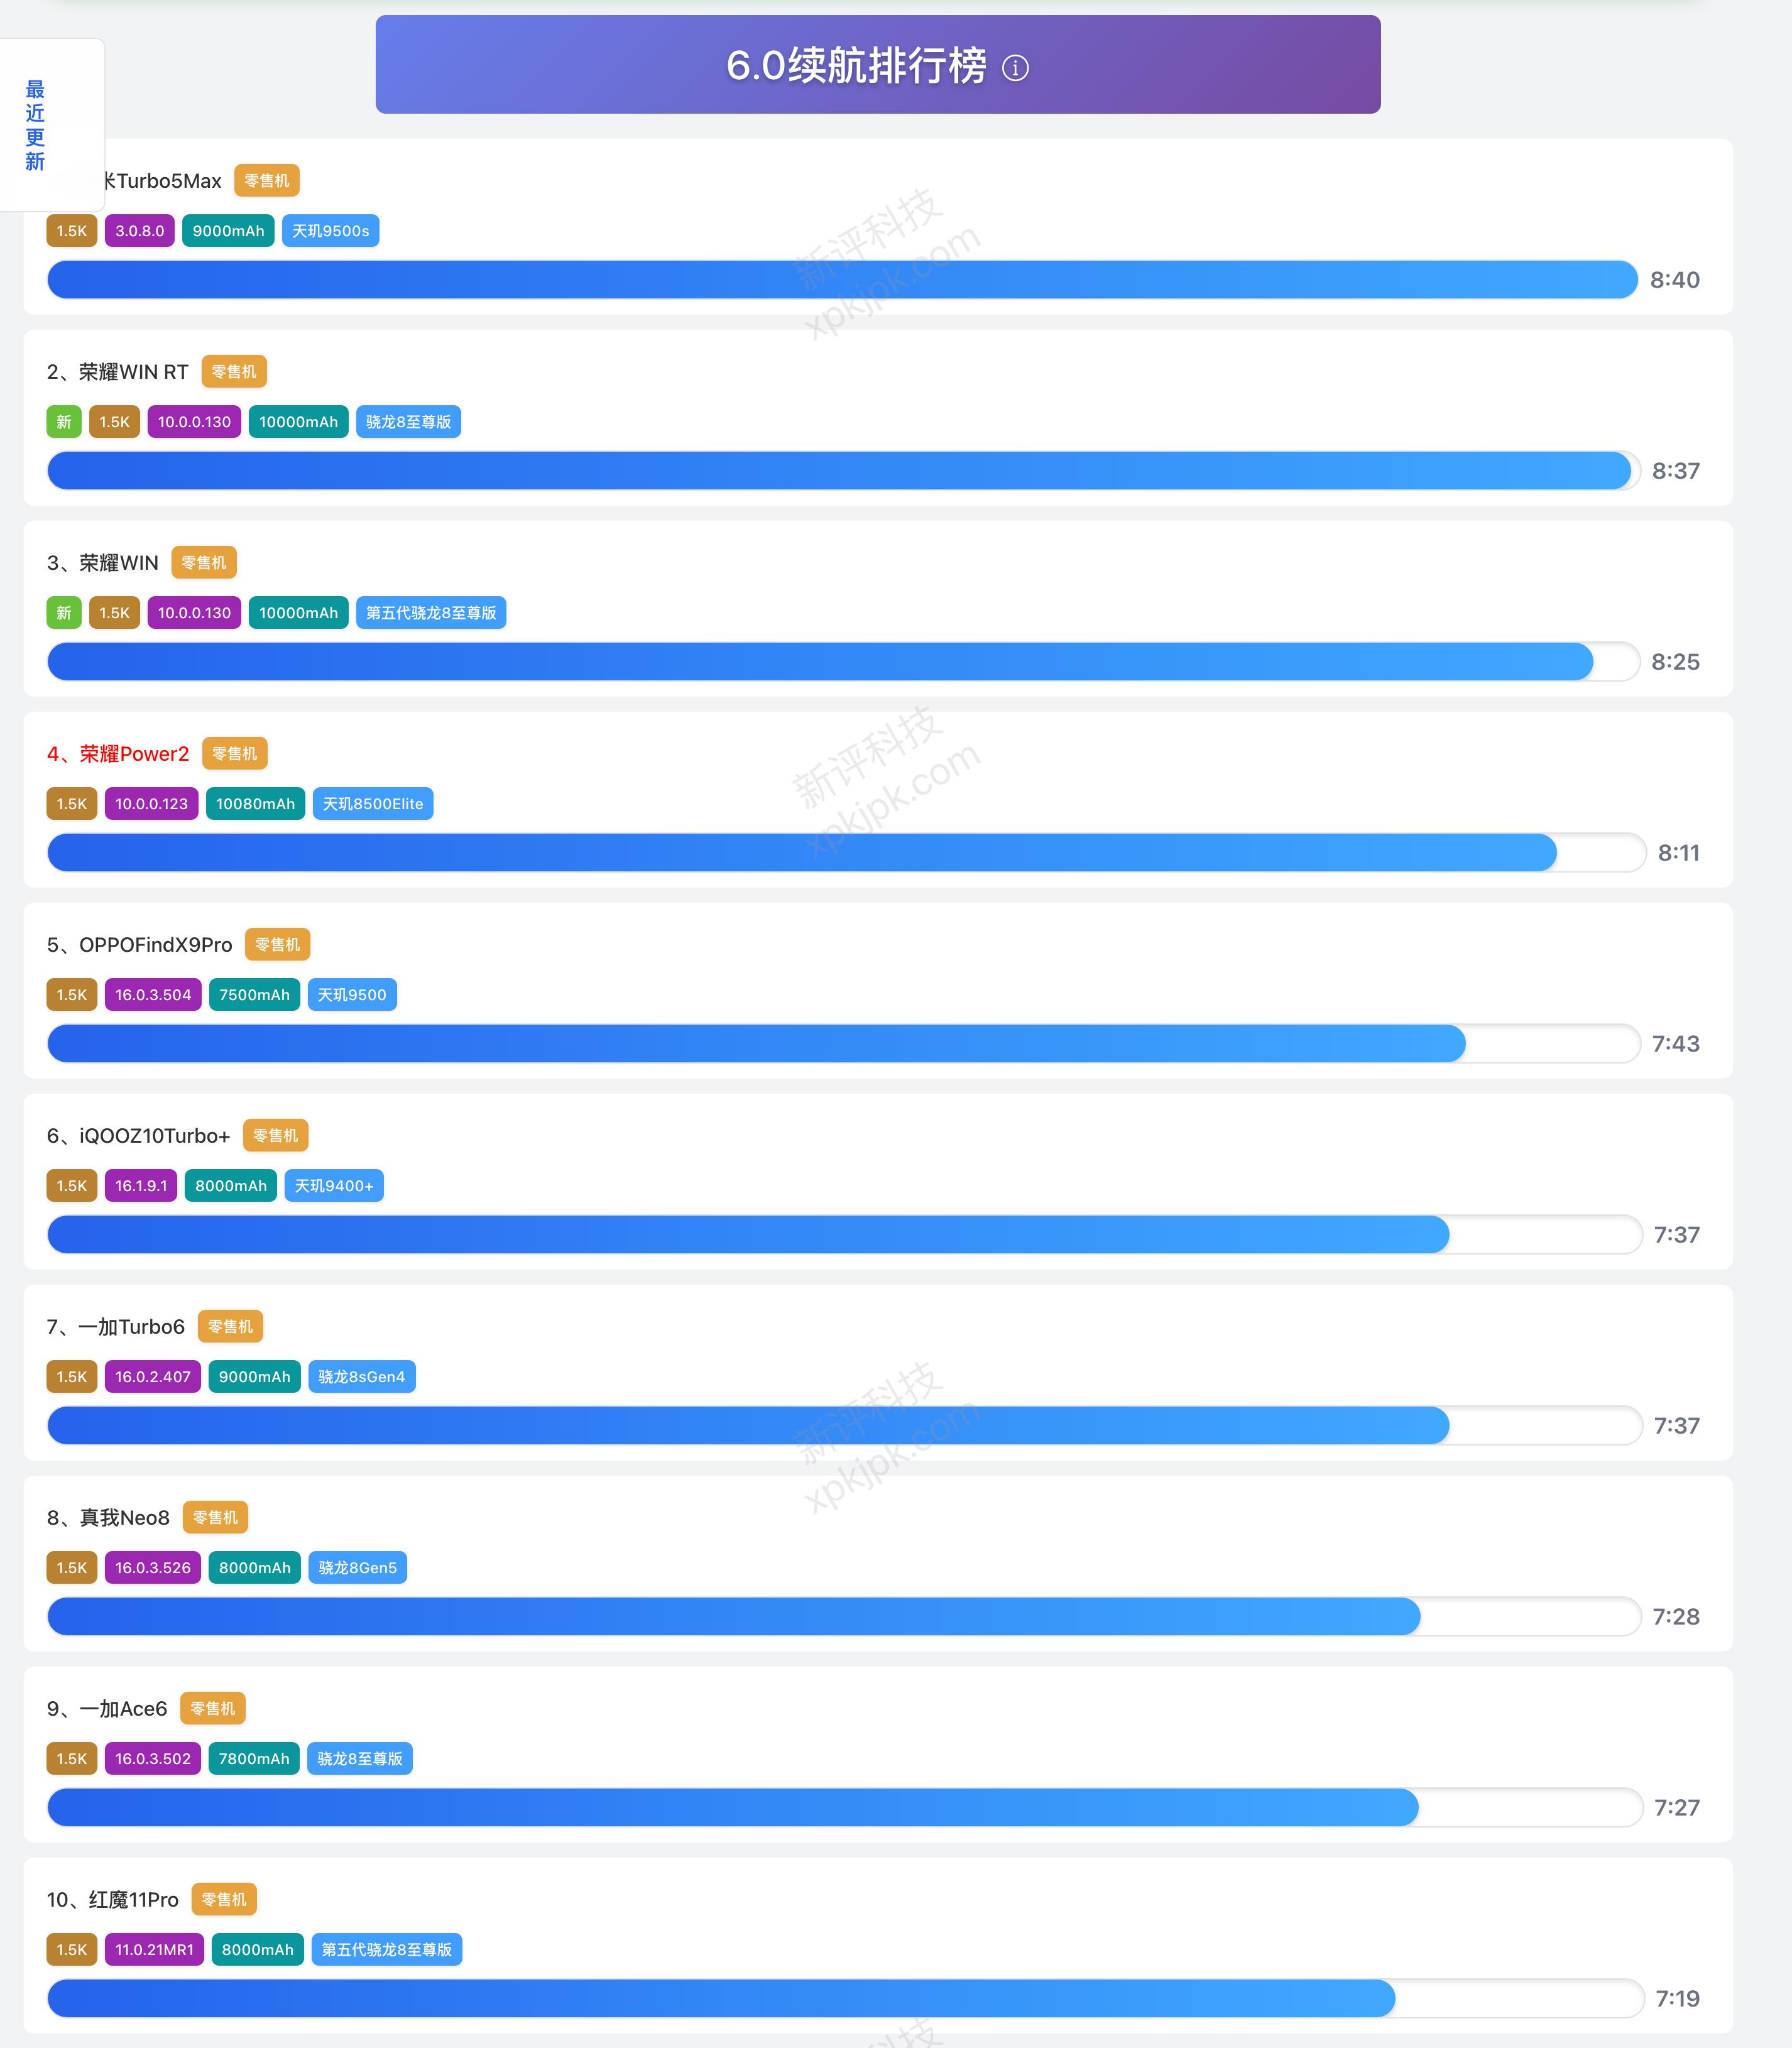Image resolution: width=1792 pixels, height=2048 pixels.
Task: Click the green 新 tag under 荣耀WIN
Action: point(64,613)
